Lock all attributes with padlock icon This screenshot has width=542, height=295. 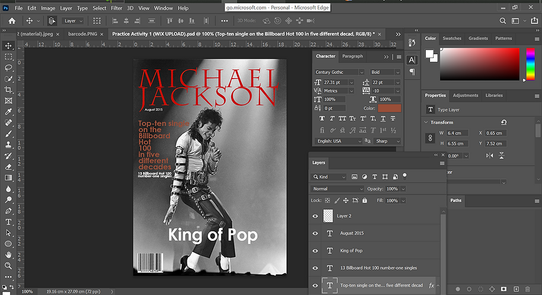[x=363, y=200]
